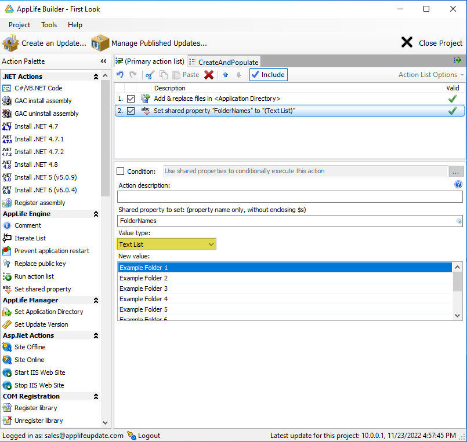Click the ellipsis button next to the Condition field
Viewport: 467px width, 442px height.
pos(455,171)
